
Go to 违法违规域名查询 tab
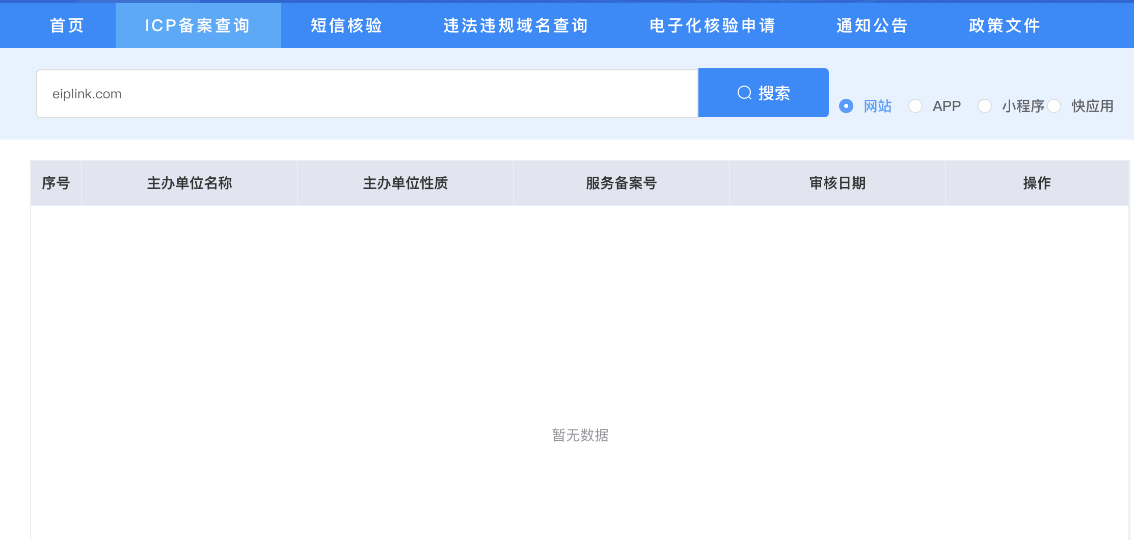point(516,25)
